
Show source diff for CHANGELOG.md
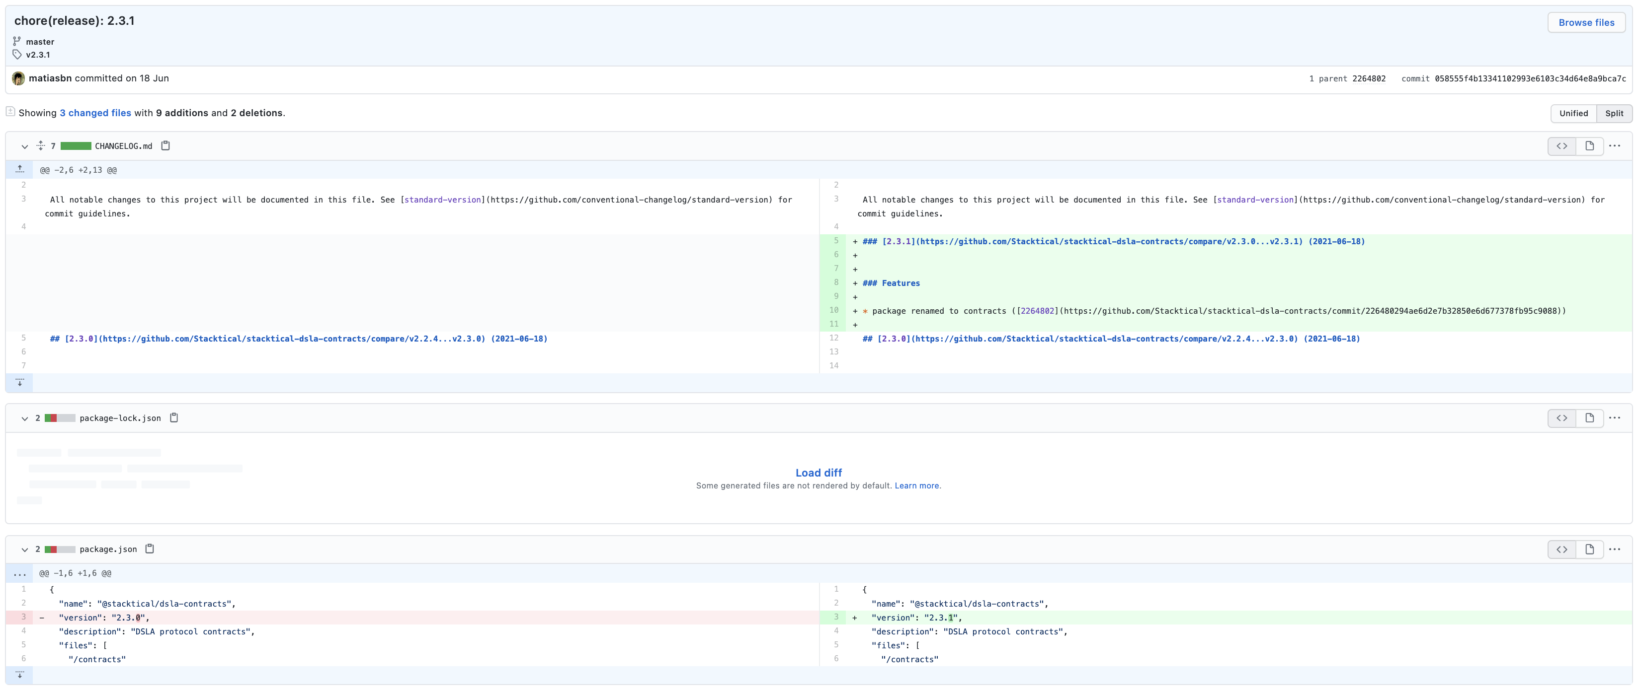tap(1561, 146)
